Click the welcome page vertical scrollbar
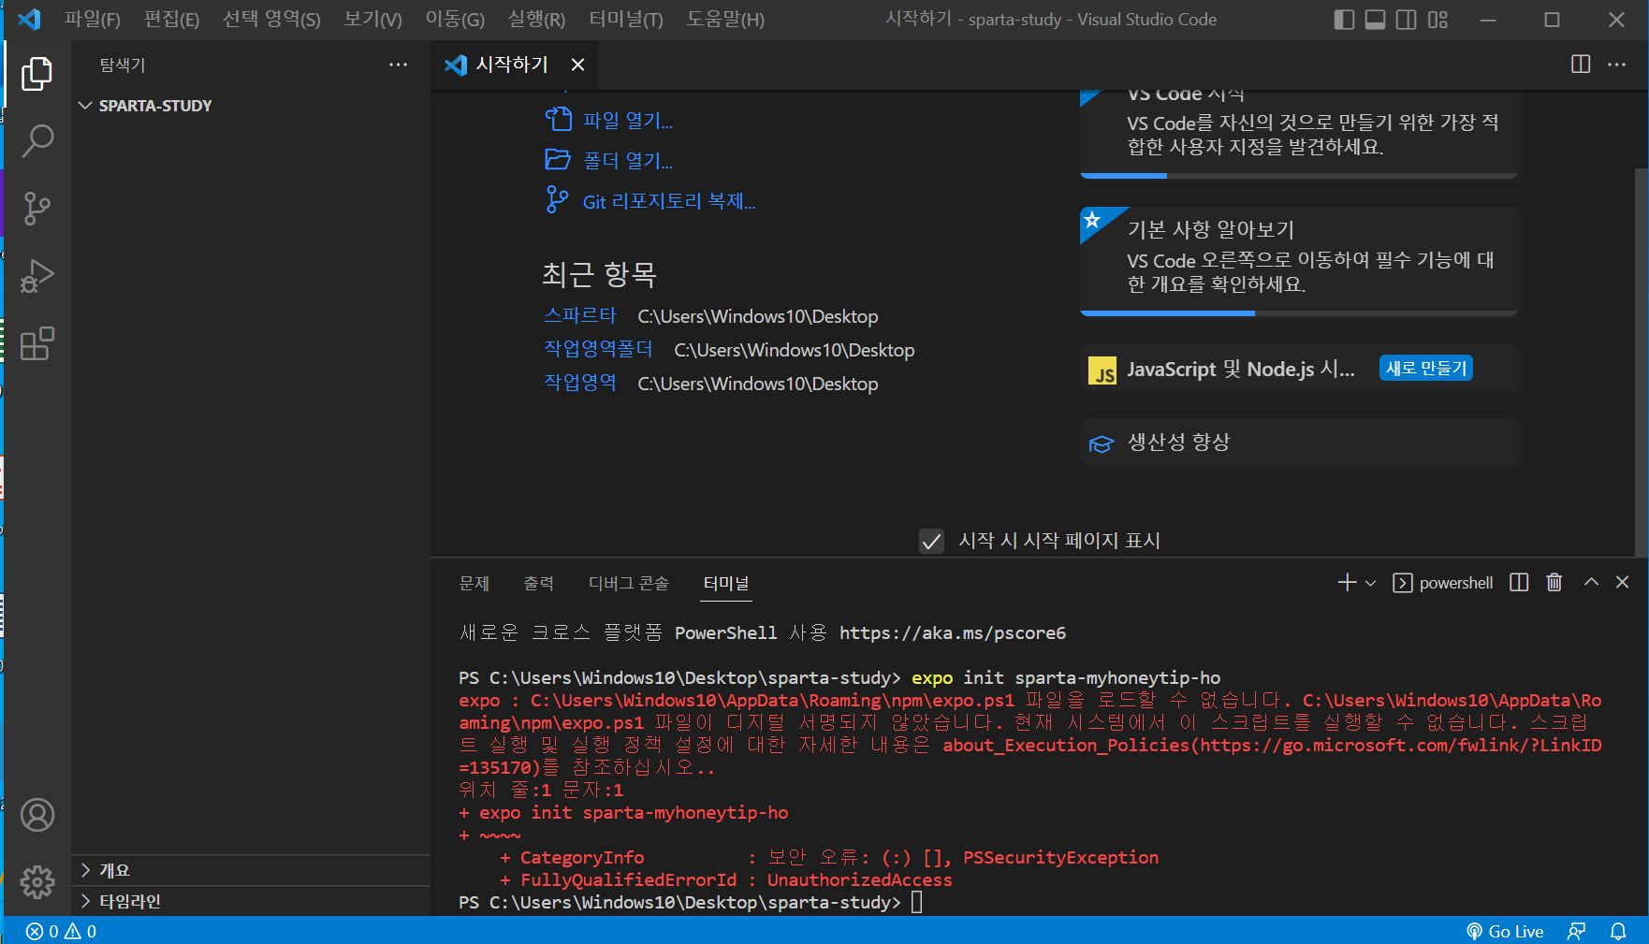Image resolution: width=1649 pixels, height=944 pixels. (1641, 362)
